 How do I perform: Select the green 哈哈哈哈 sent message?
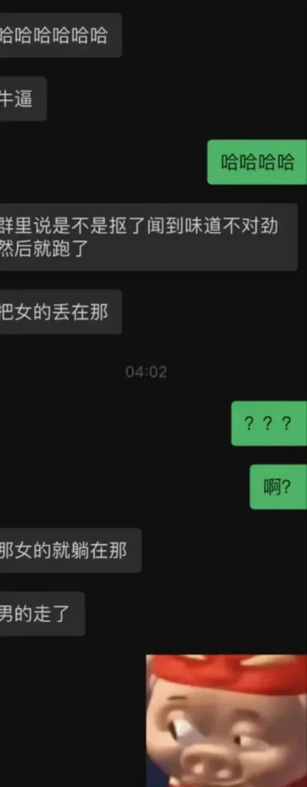click(x=257, y=162)
